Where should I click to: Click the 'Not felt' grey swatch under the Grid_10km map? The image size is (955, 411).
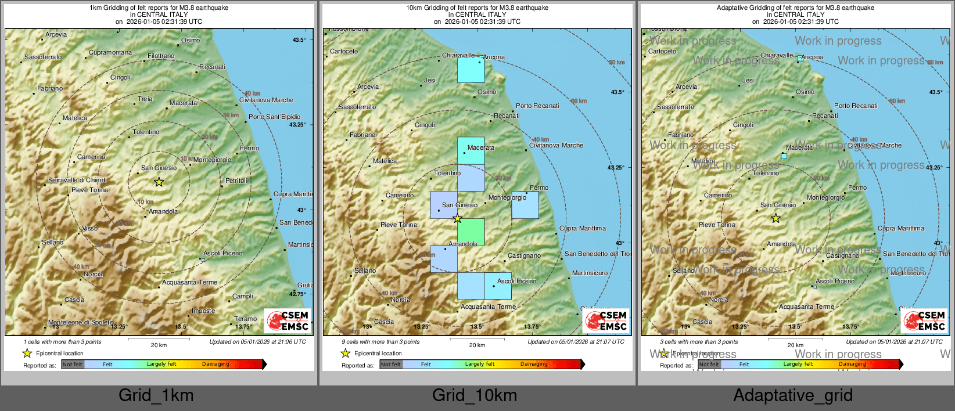391,364
